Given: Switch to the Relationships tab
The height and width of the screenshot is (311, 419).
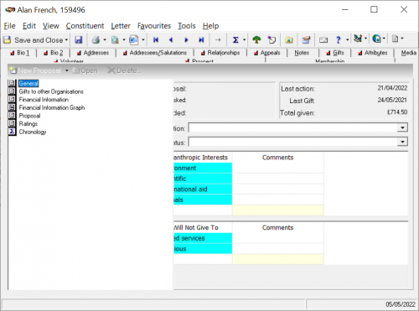Looking at the screenshot, I should tap(220, 53).
